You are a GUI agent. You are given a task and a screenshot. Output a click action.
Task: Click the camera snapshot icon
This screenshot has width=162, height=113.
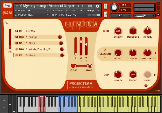[90, 6]
